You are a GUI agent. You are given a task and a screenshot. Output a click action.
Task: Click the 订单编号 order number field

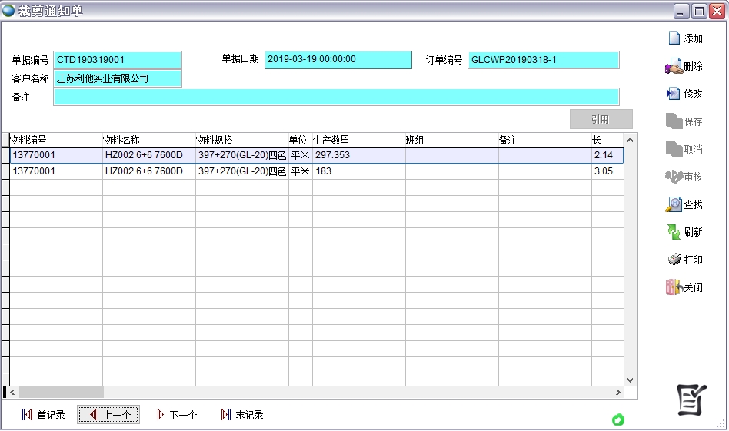click(x=543, y=60)
